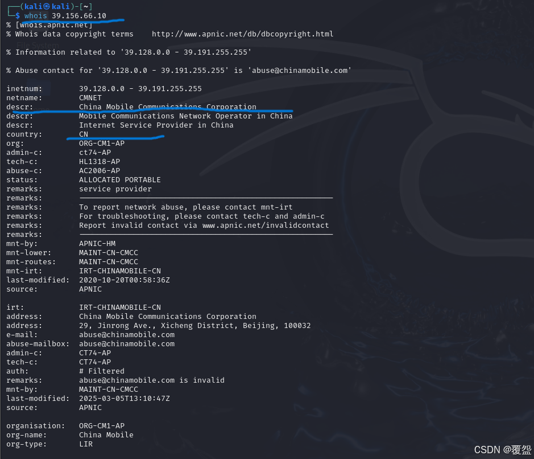The width and height of the screenshot is (534, 459).
Task: Click 'Internet Service Provider in China'
Action: point(156,125)
